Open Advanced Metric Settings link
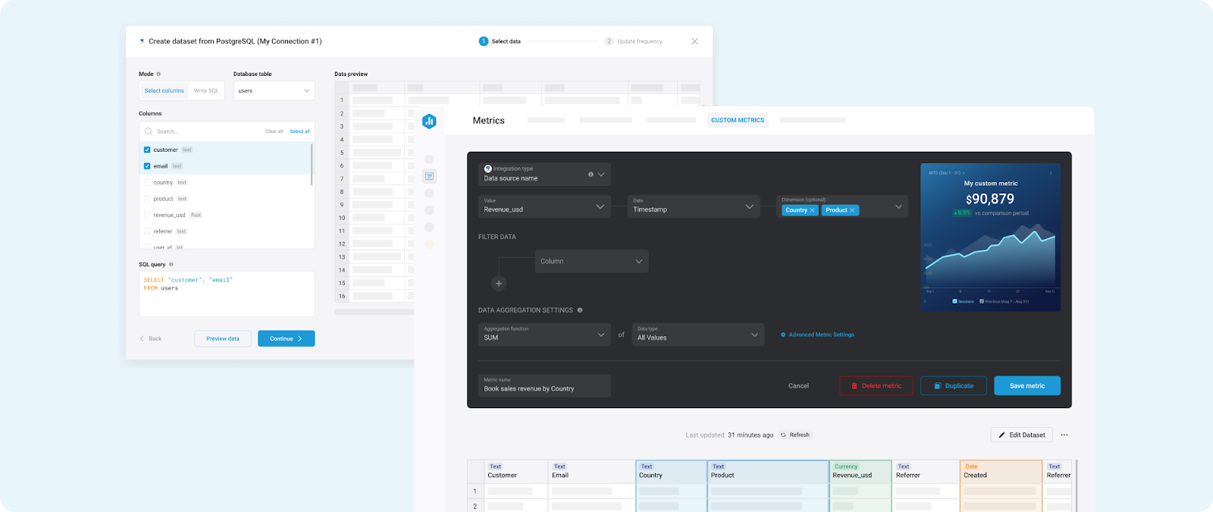Viewport: 1213px width, 512px height. 820,335
